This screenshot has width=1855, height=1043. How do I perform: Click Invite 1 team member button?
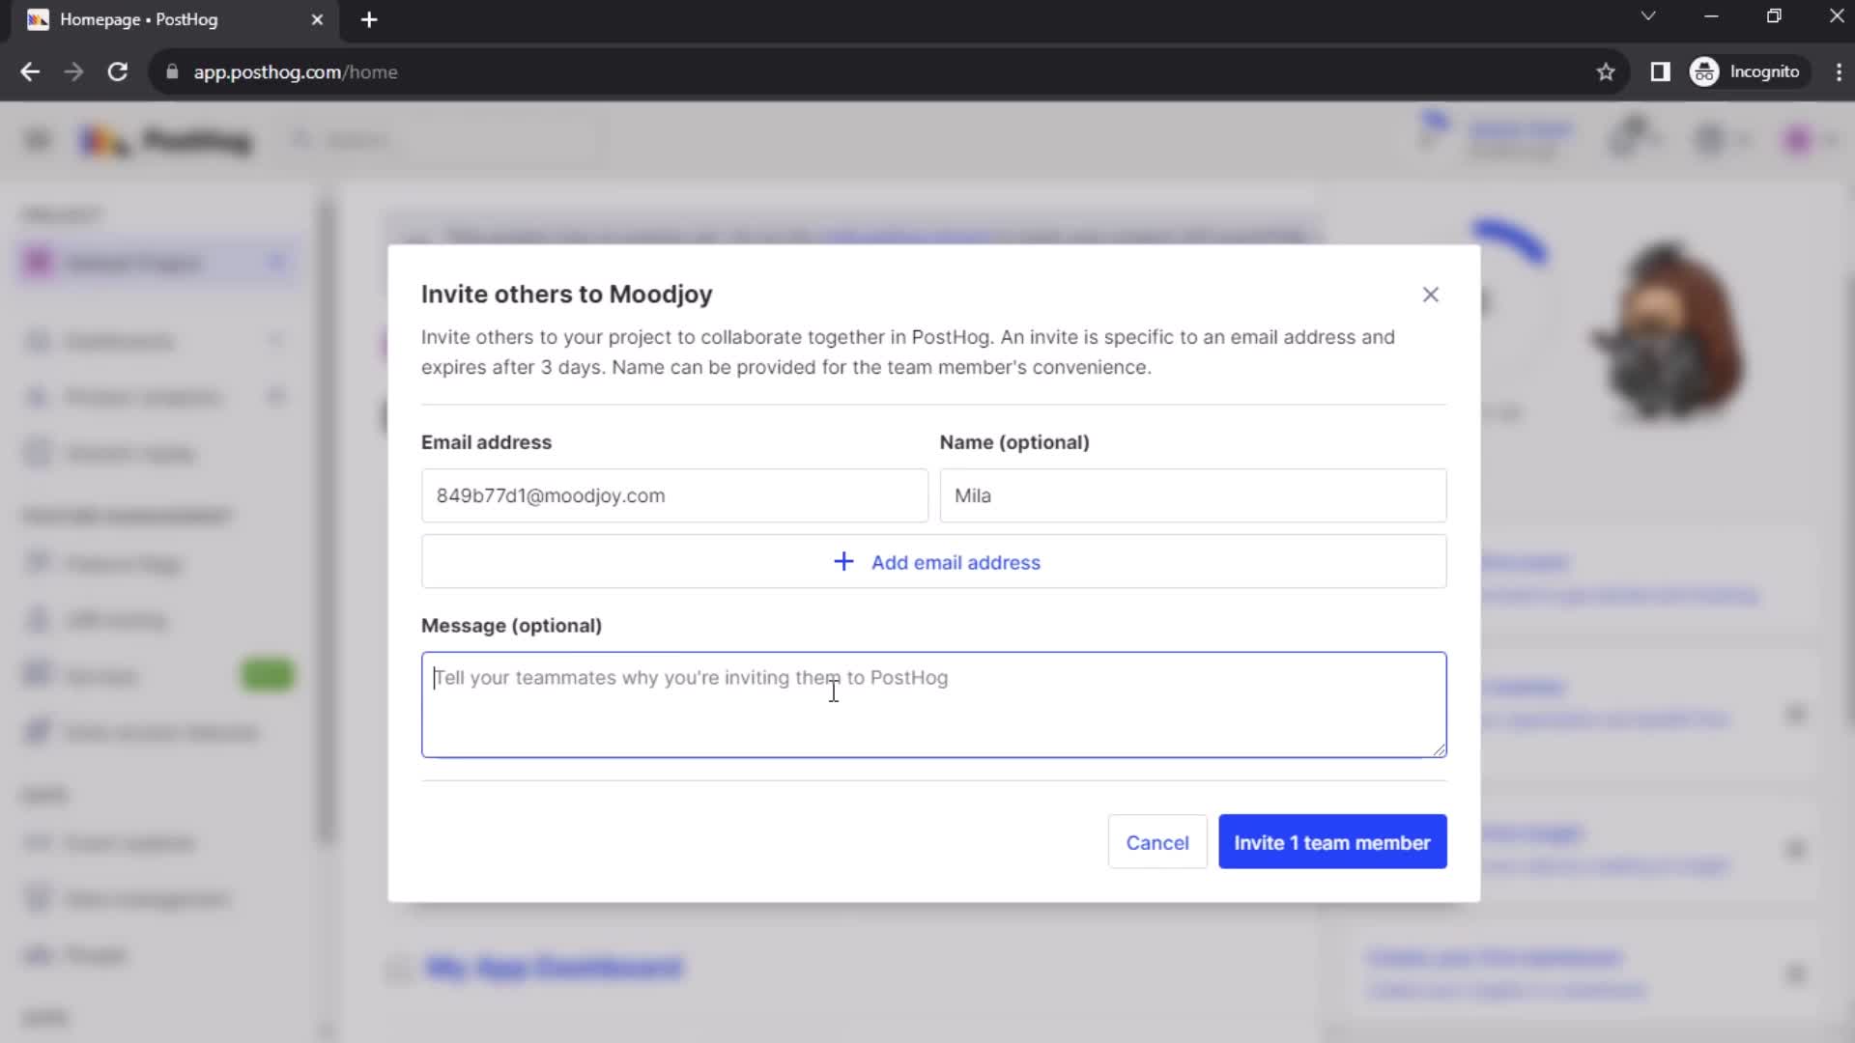1332,842
